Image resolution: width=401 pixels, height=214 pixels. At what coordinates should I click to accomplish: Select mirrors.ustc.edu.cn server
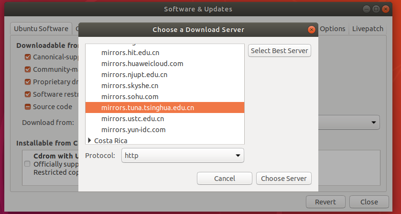coord(132,119)
